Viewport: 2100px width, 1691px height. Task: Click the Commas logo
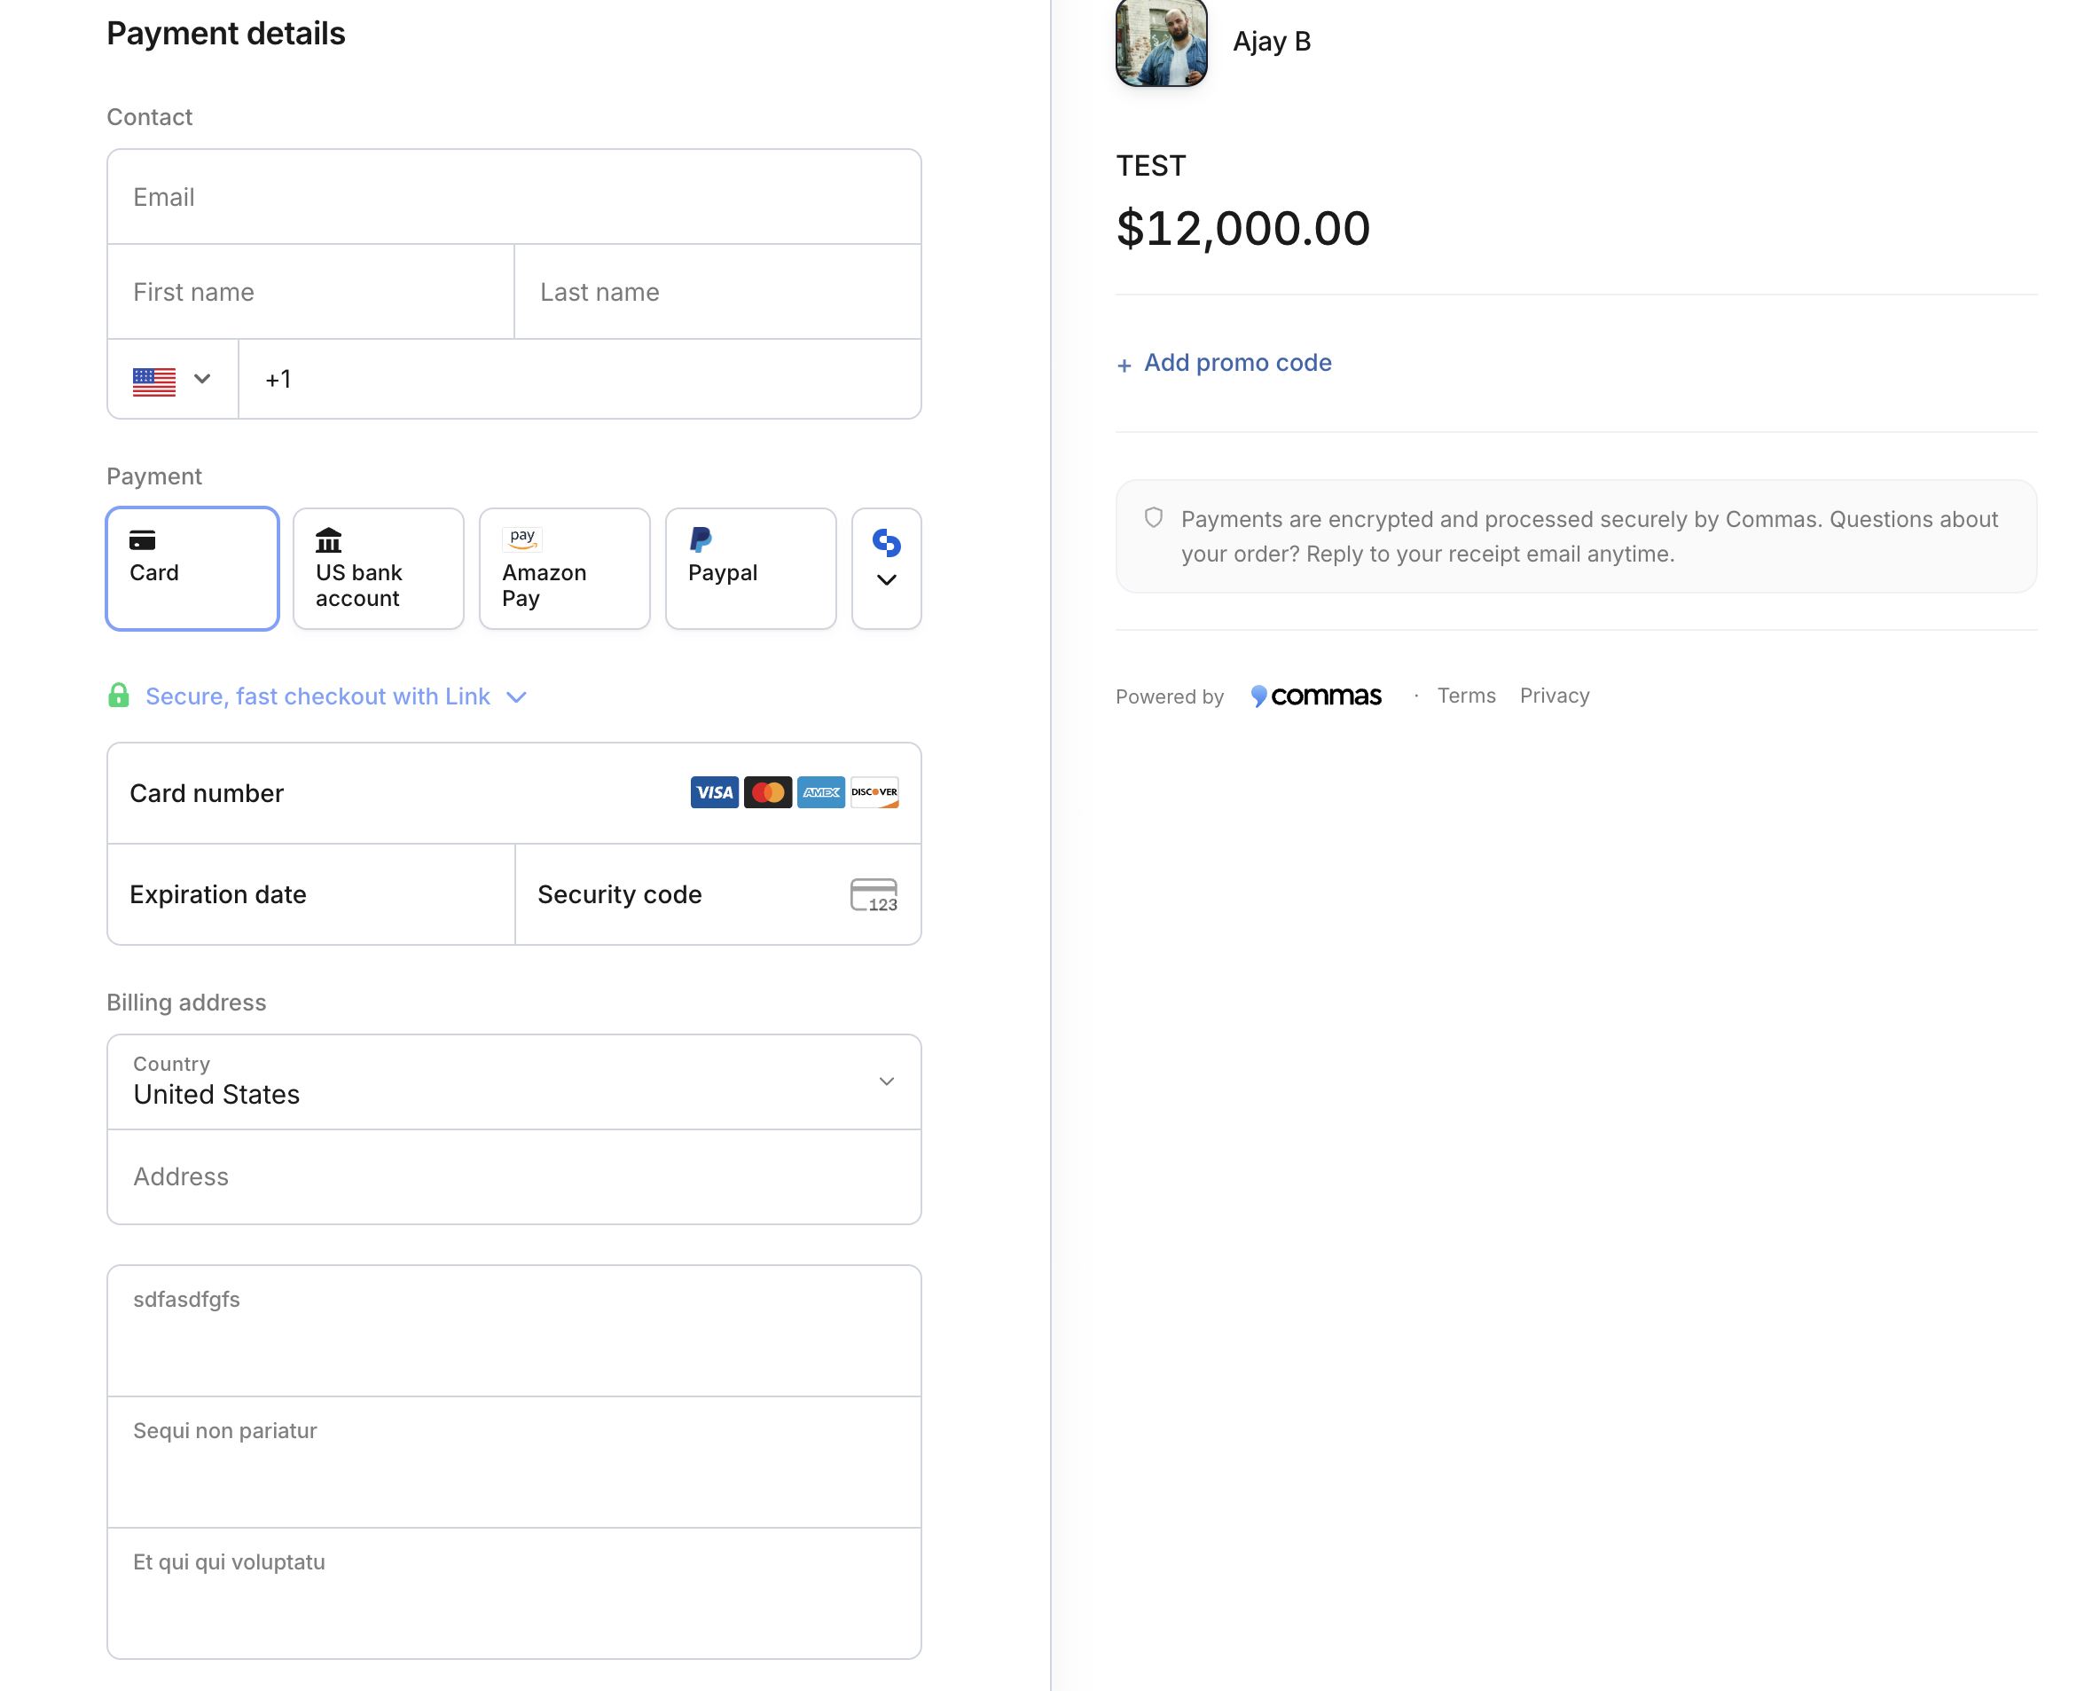pos(1316,696)
